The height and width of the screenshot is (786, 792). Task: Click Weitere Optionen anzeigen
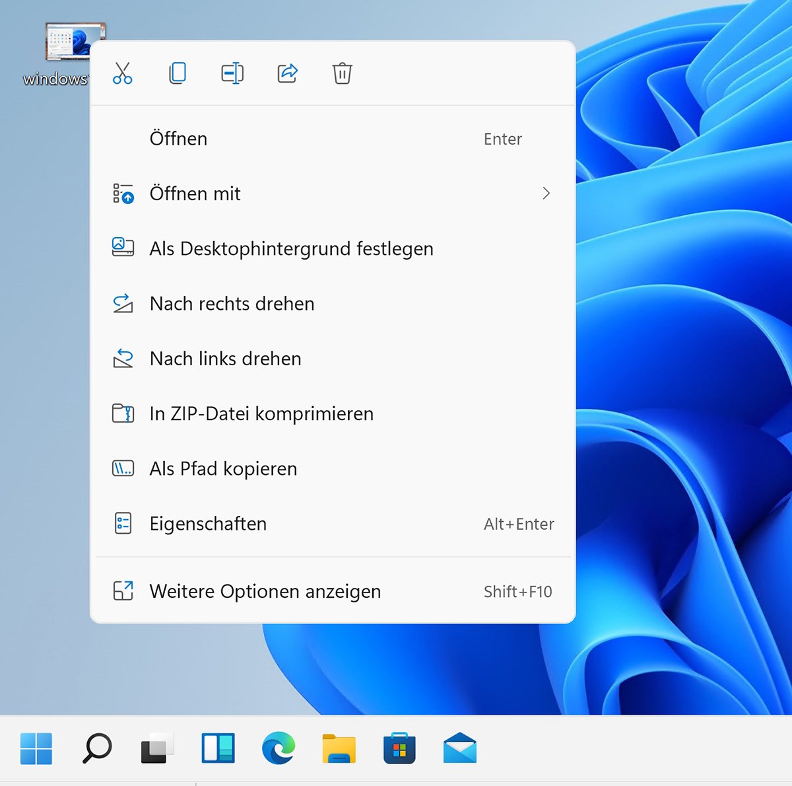pyautogui.click(x=333, y=591)
